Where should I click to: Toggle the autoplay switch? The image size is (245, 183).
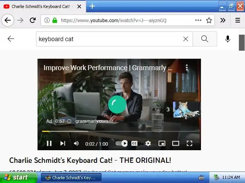tap(122, 143)
